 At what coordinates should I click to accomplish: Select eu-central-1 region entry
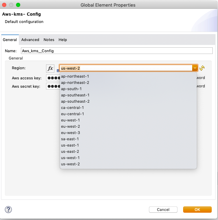pyautogui.click(x=128, y=114)
